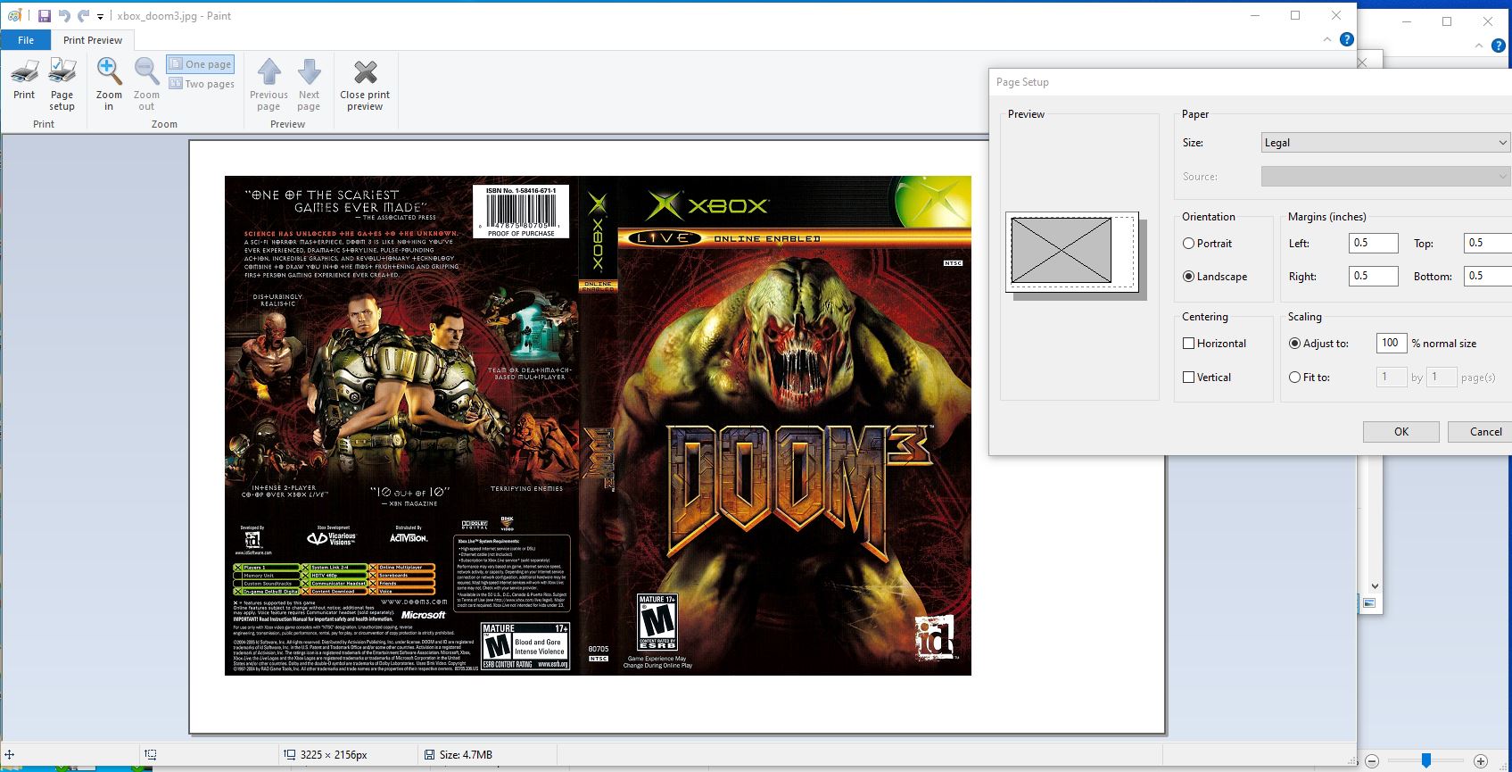Screen dimensions: 1512x772
Task: Click the Left margin field
Action: [1373, 243]
